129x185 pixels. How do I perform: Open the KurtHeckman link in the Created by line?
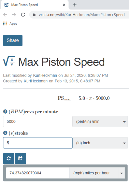point(36,81)
